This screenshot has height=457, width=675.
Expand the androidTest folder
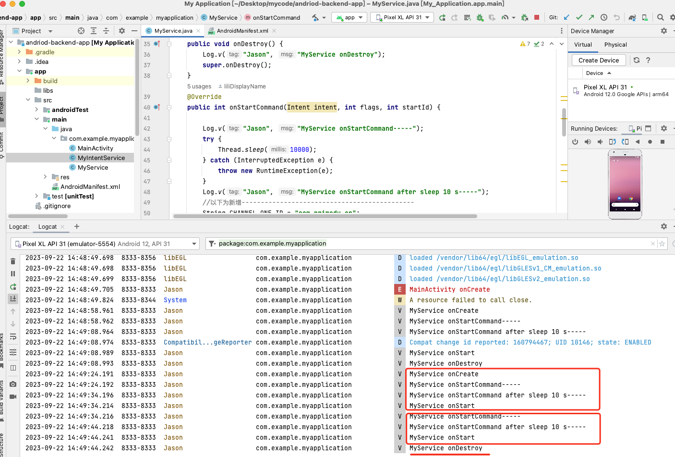(x=36, y=110)
